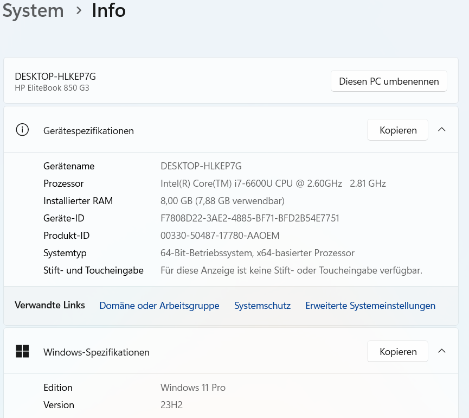Select version value 23H2

click(x=171, y=405)
